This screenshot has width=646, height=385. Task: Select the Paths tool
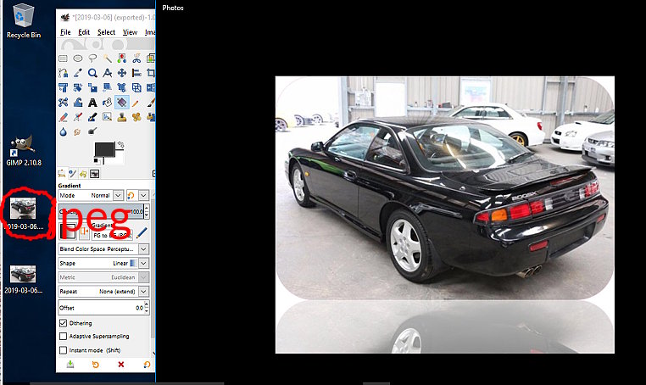click(x=63, y=74)
